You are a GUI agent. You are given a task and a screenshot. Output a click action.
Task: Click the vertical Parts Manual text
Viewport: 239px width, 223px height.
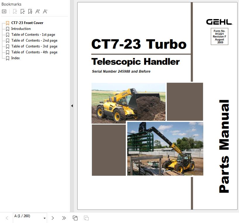coord(224,146)
